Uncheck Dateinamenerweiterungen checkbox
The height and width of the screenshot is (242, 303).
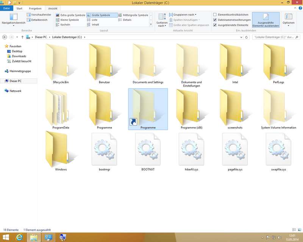(215, 20)
